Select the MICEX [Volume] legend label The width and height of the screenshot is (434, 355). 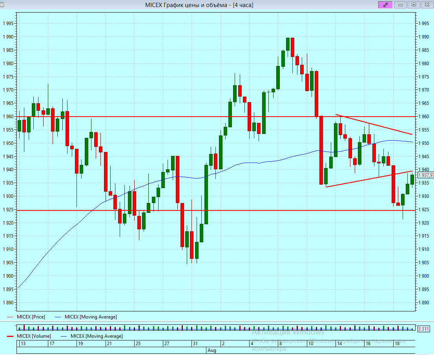click(34, 336)
